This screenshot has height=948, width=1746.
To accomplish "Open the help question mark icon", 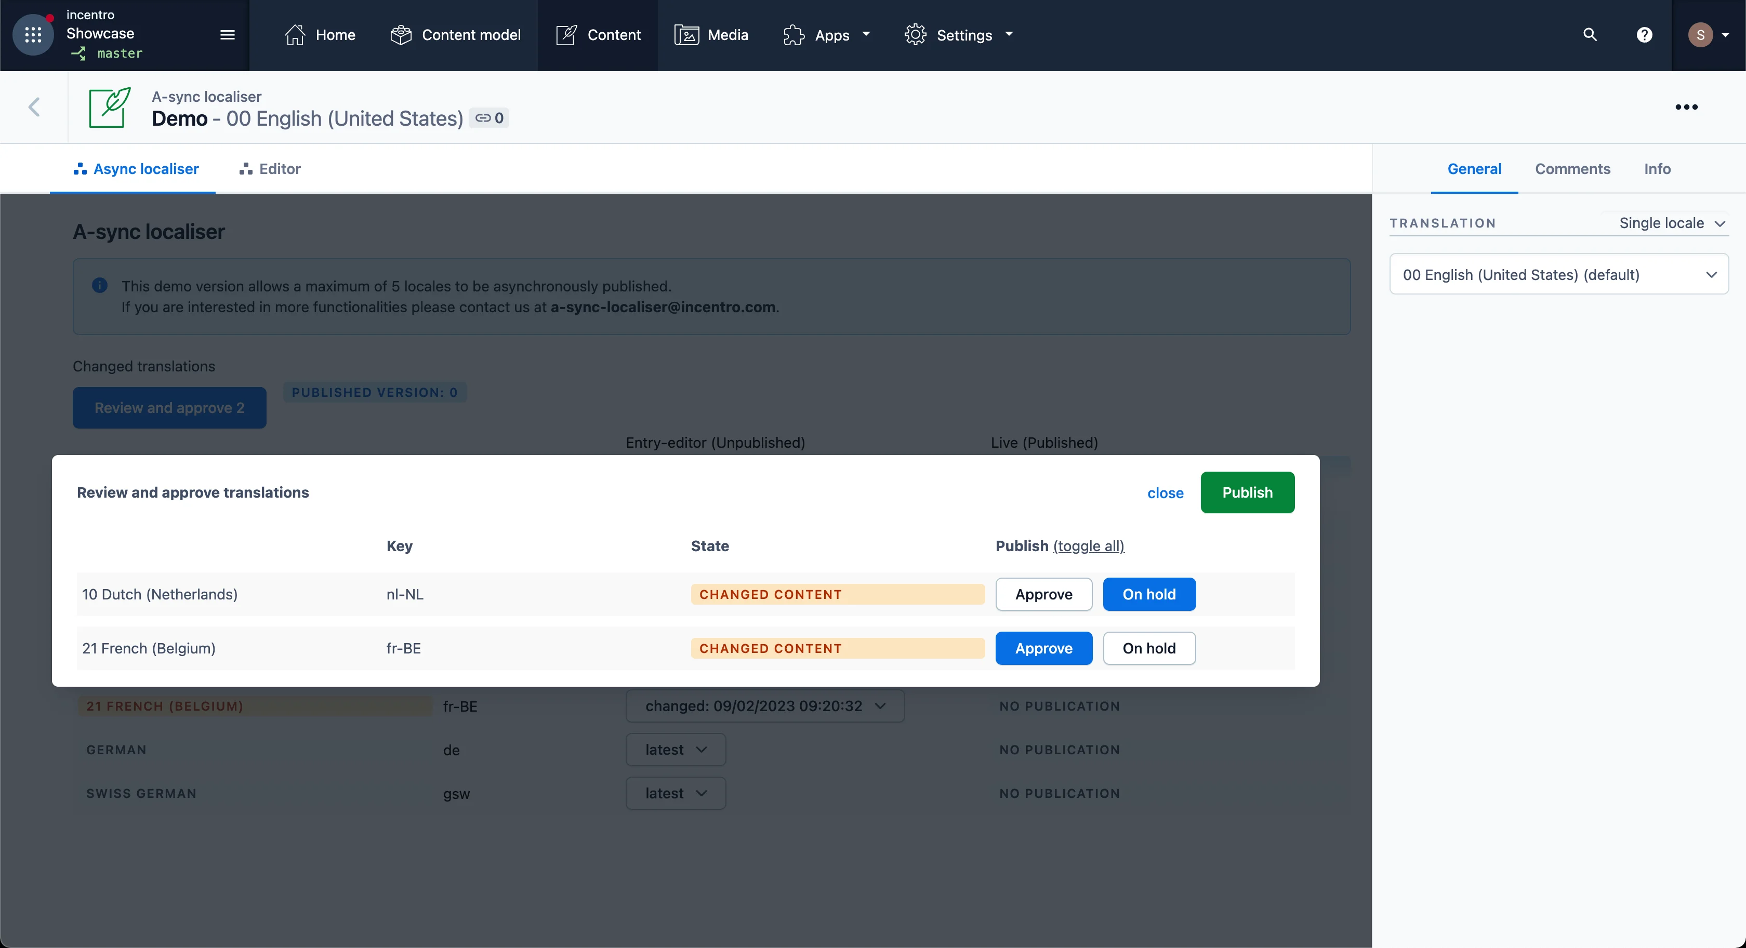I will [1644, 35].
